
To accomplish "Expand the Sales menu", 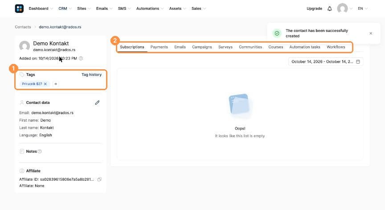I will coord(198,8).
